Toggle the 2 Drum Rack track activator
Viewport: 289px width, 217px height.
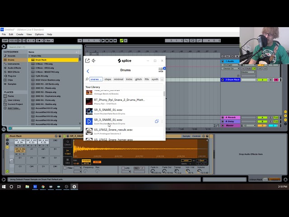[x=262, y=80]
